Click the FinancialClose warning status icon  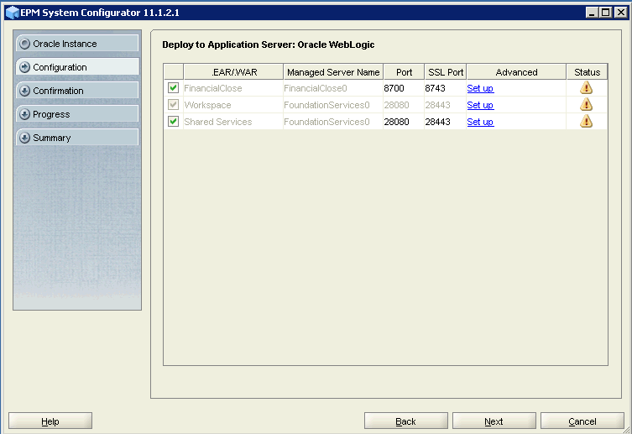[587, 87]
